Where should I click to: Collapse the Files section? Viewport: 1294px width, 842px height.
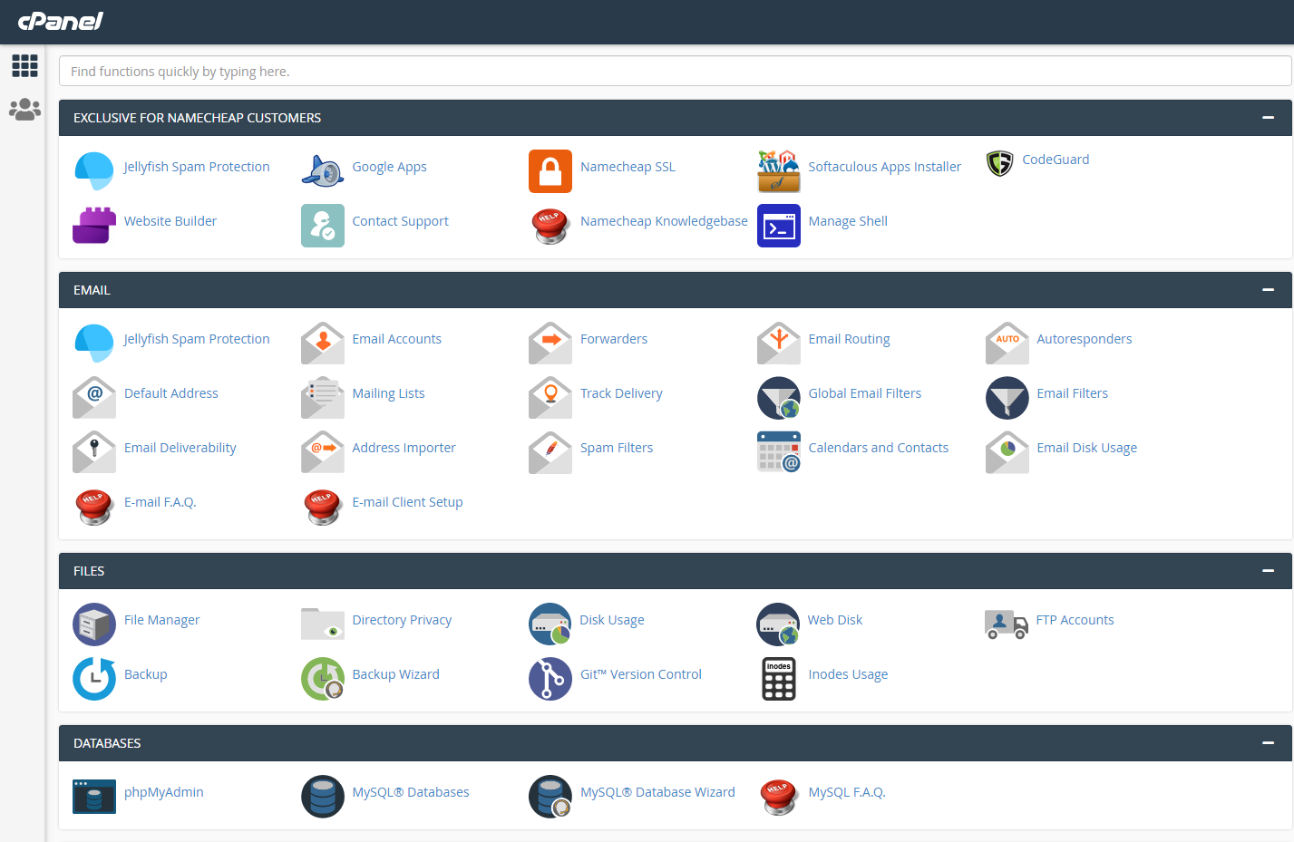(x=1268, y=571)
